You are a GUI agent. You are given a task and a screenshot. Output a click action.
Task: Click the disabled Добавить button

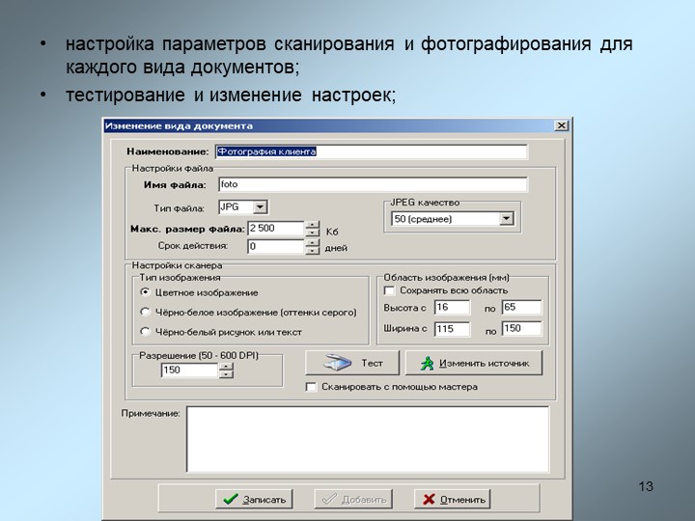point(353,500)
